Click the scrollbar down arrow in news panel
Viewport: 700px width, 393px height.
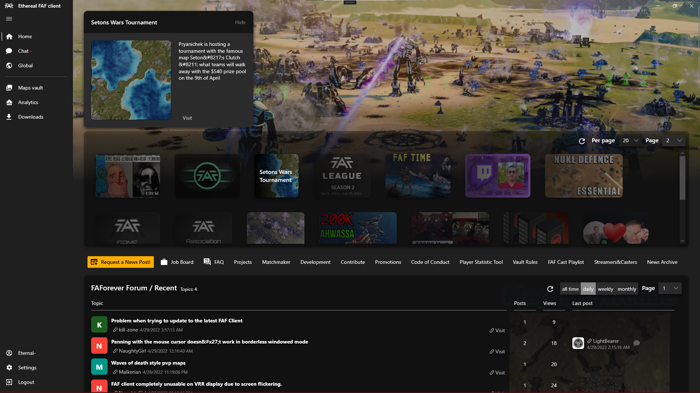(682, 241)
